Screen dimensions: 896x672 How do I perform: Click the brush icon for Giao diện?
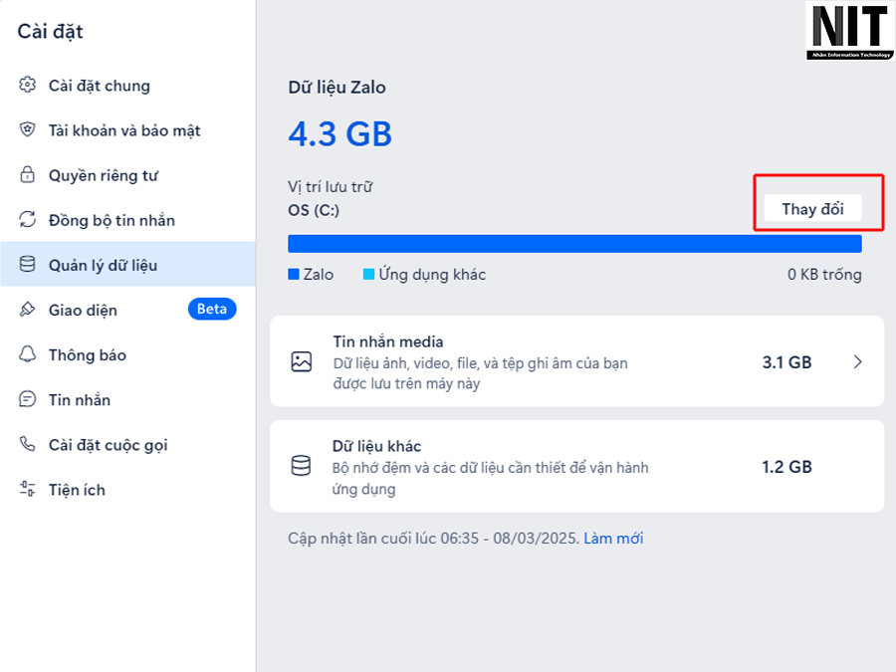(27, 310)
